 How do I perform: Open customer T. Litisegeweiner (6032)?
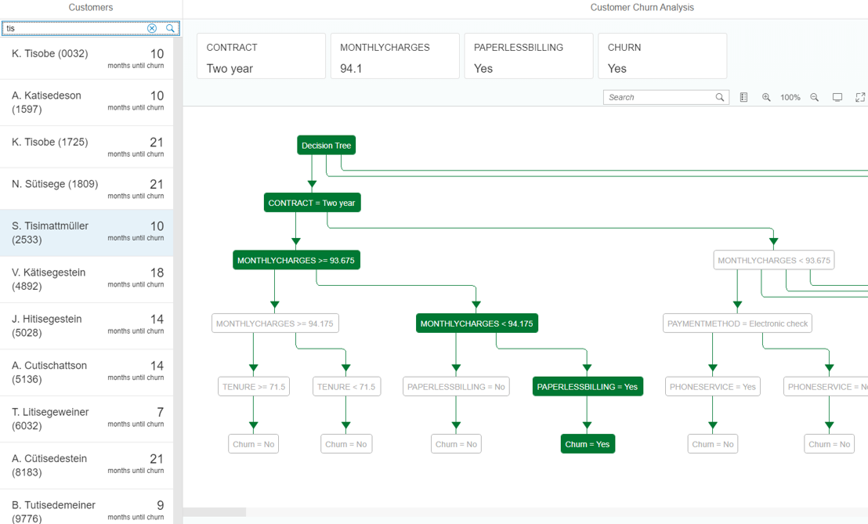tap(86, 418)
